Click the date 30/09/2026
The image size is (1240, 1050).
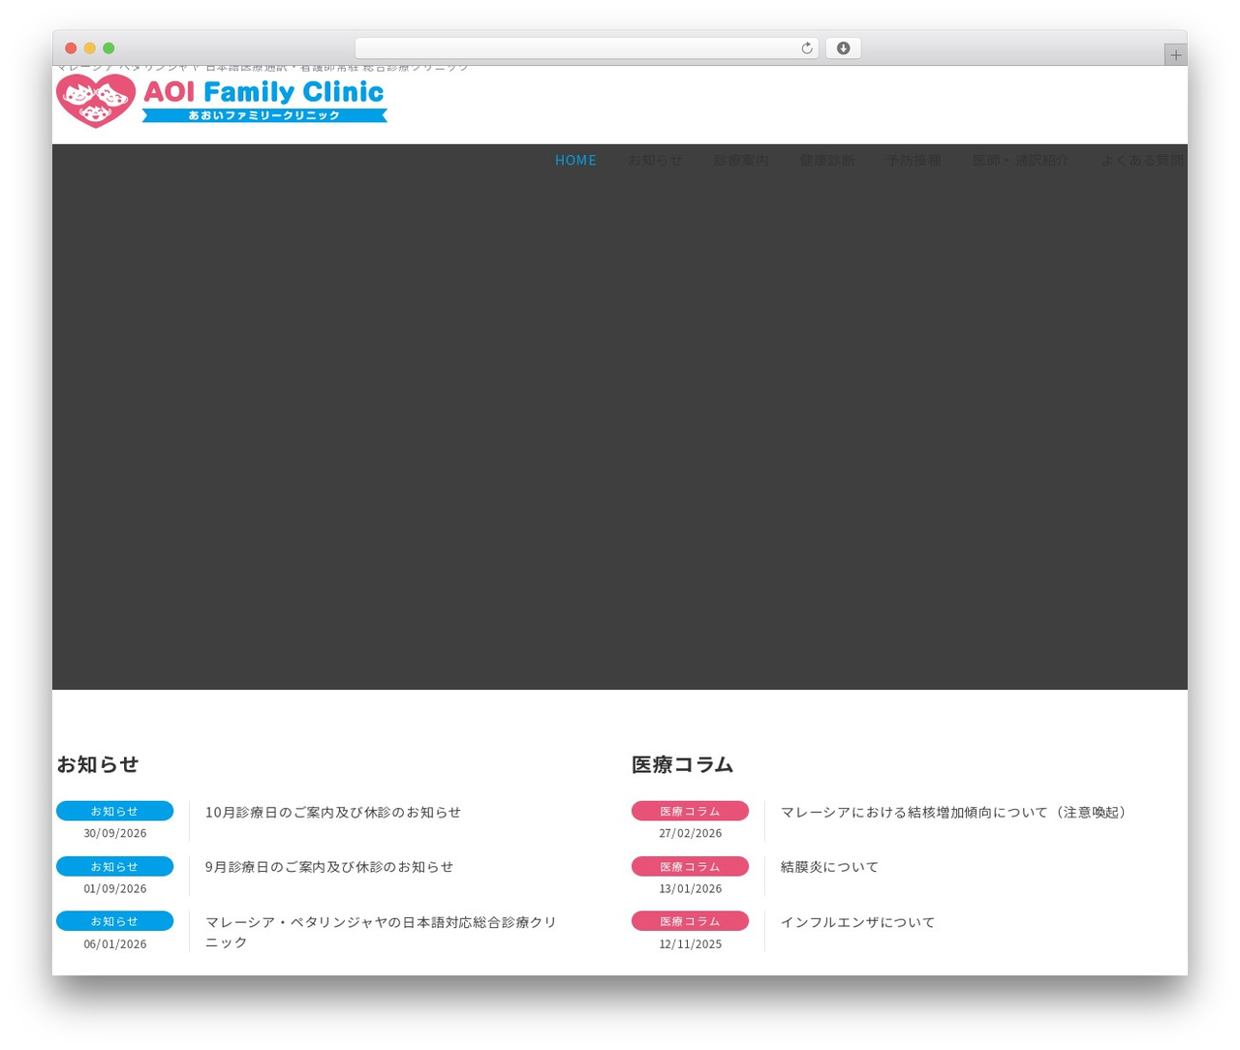click(x=115, y=833)
